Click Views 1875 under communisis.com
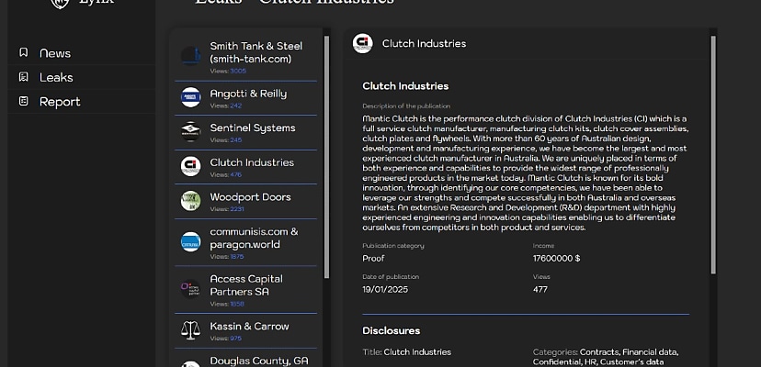 (x=227, y=257)
